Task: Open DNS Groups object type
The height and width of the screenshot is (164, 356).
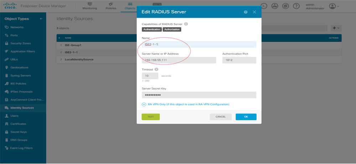Action: 19,140
